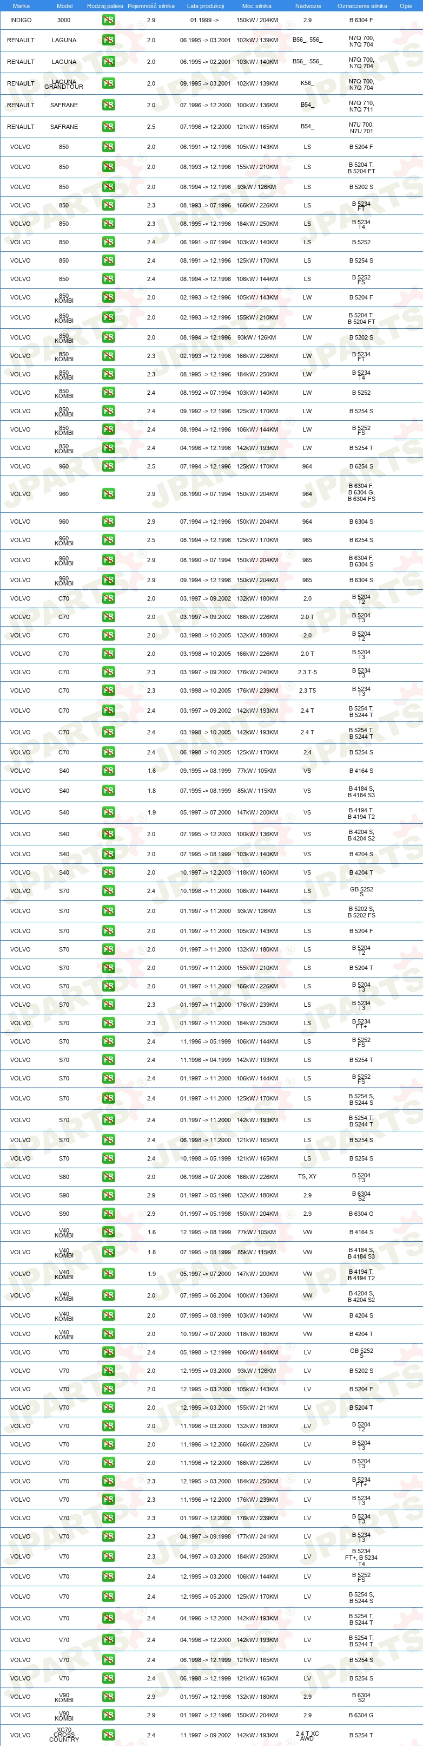
Task: Click the fuel icon for VOLVO V40 KOMBI B 4204 T
Action: [x=108, y=1334]
